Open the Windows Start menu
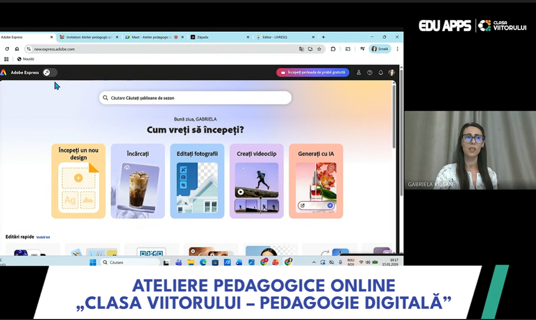 pyautogui.click(x=93, y=262)
